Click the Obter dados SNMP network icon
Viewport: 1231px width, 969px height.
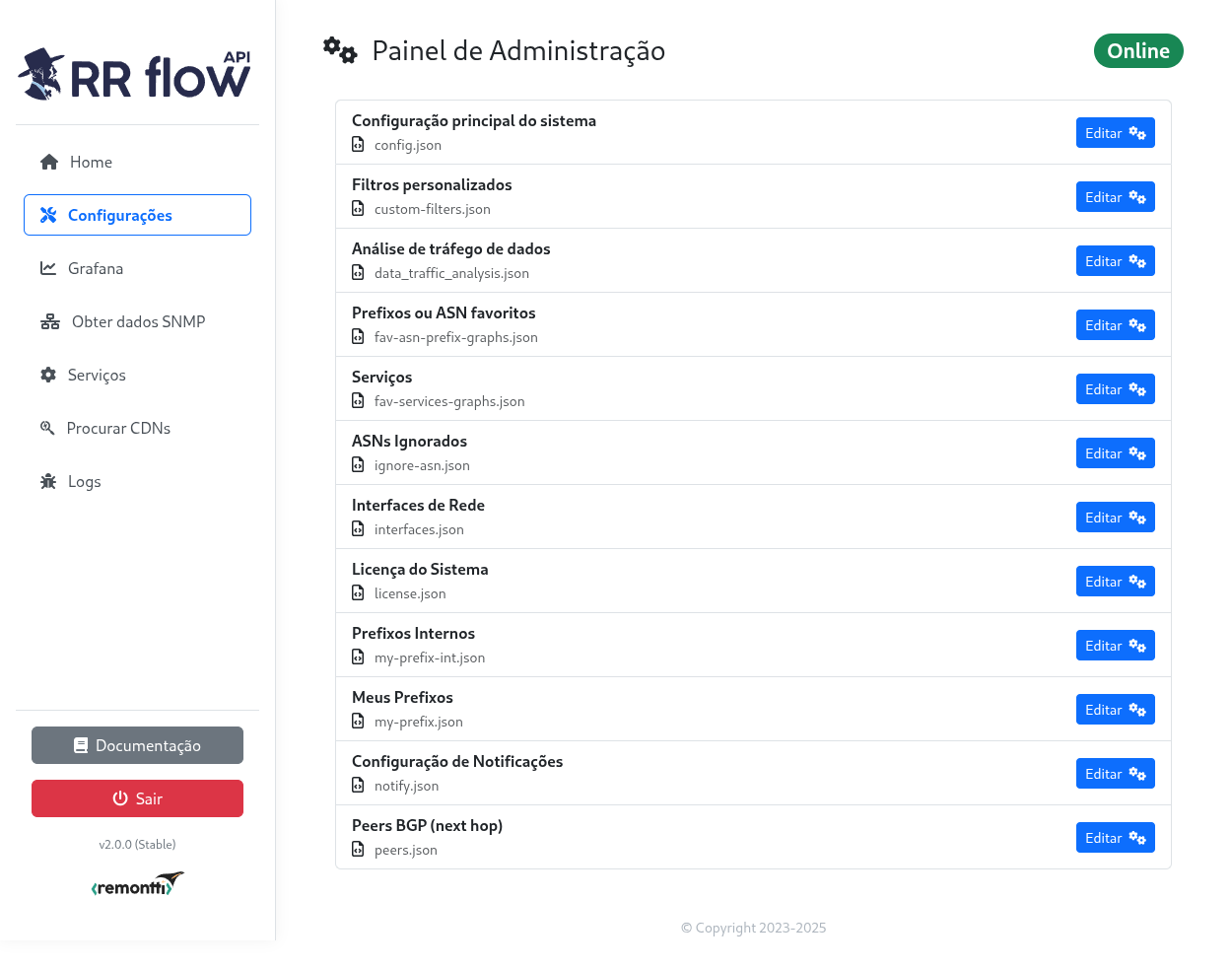click(x=49, y=320)
